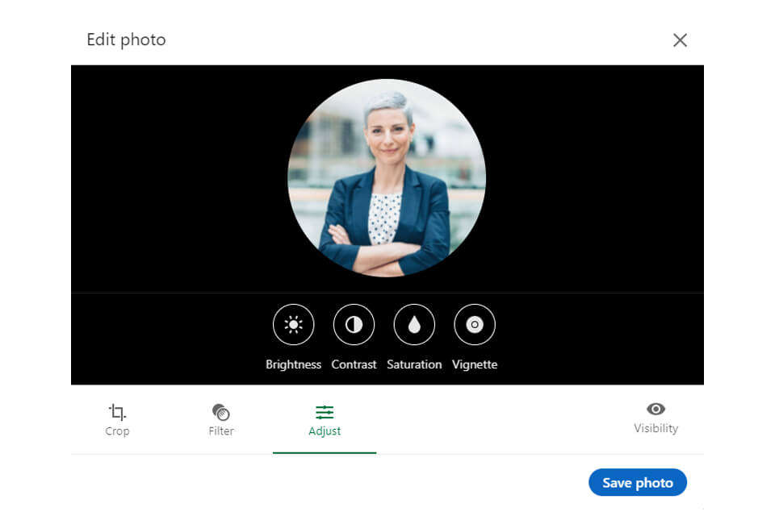
Task: Open the Saturation adjustment
Action: click(x=414, y=324)
